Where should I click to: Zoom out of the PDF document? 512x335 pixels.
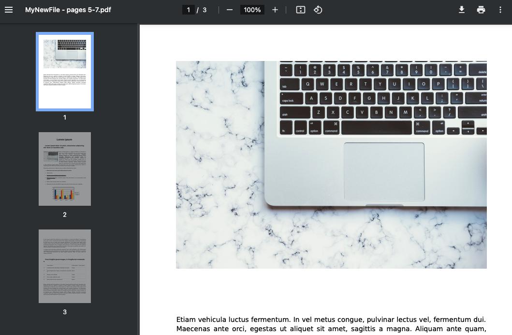pyautogui.click(x=229, y=9)
